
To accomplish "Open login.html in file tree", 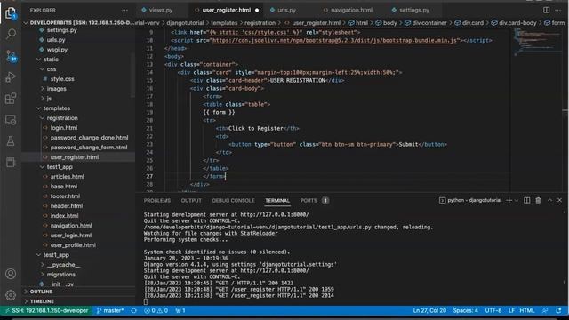I will 64,128.
